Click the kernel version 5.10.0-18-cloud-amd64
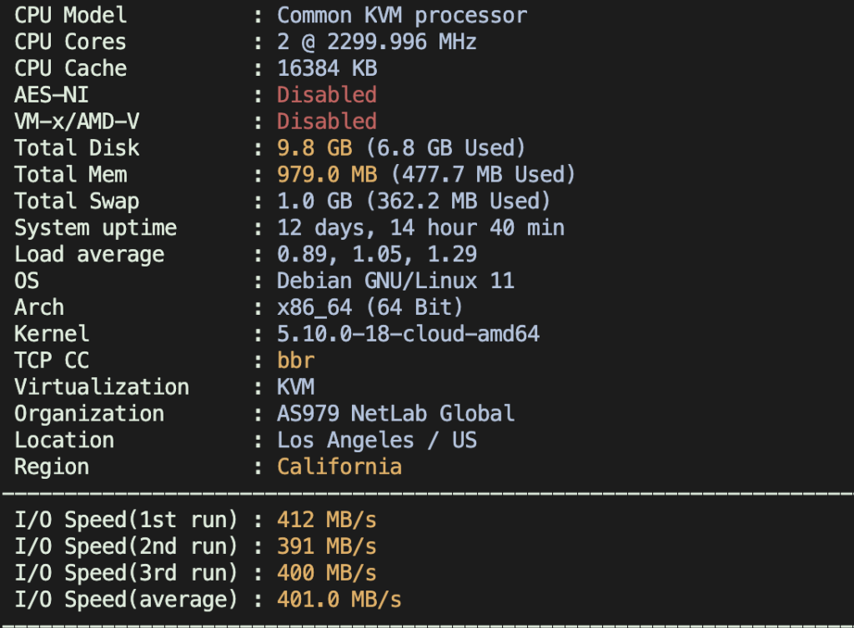 tap(409, 334)
